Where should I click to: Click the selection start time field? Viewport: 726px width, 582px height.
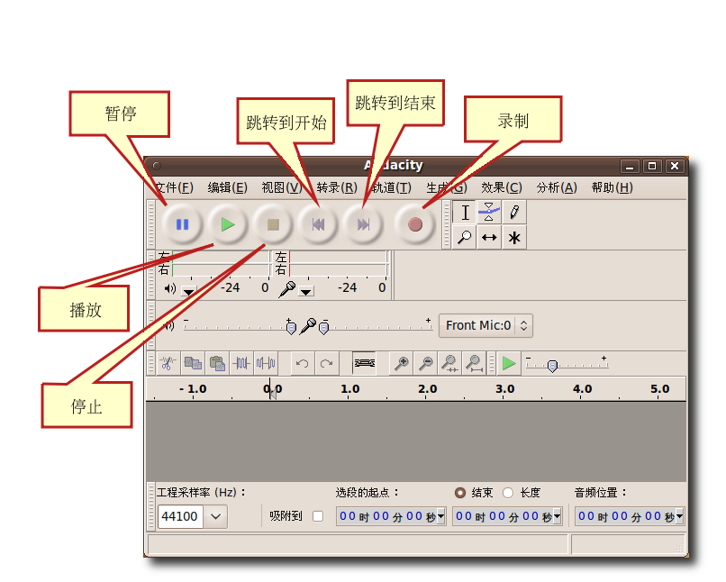tap(391, 516)
